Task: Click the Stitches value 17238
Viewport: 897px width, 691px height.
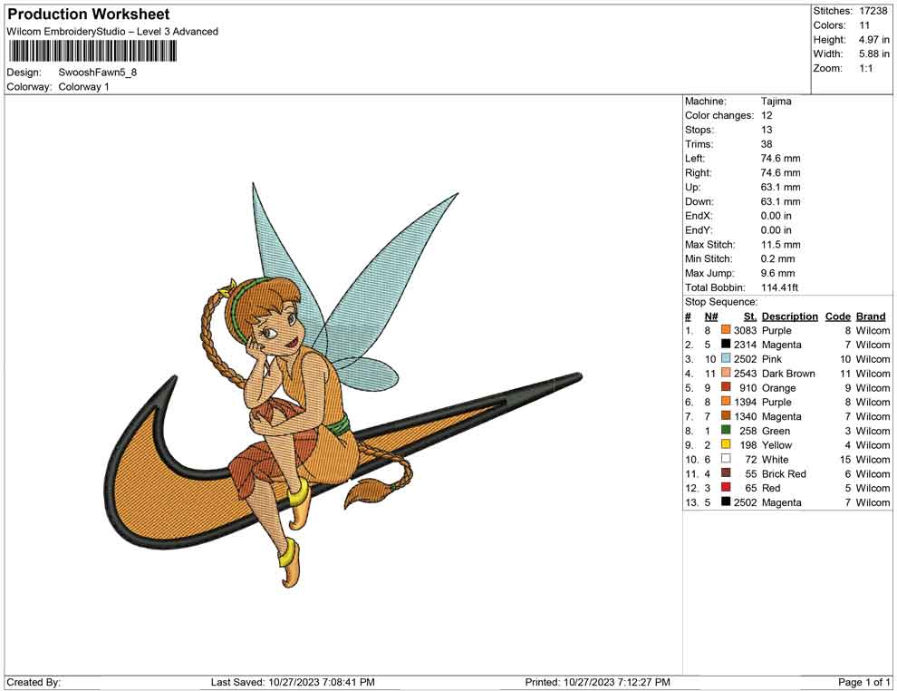Action: tap(873, 11)
